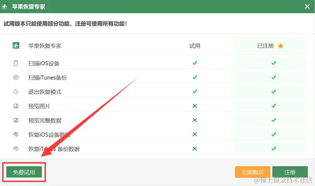Click the registered checkmark for 预览图片
Viewport: 315px width, 186px height.
[274, 106]
